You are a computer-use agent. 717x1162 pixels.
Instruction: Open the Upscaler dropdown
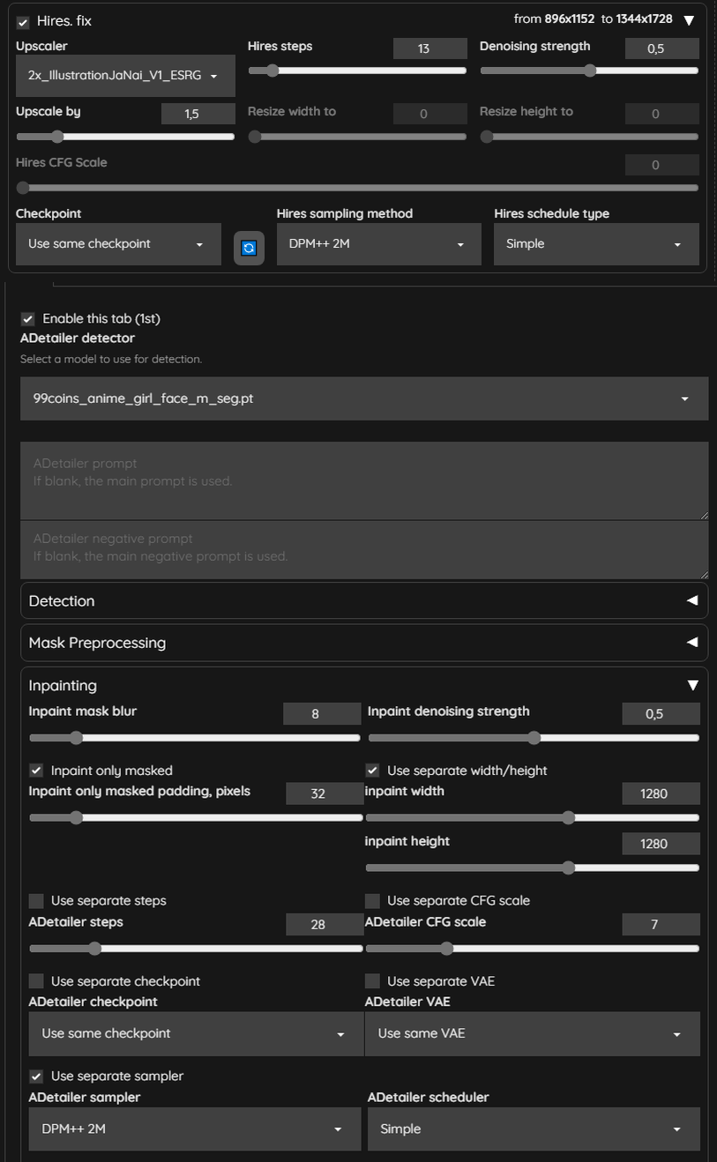click(x=125, y=76)
